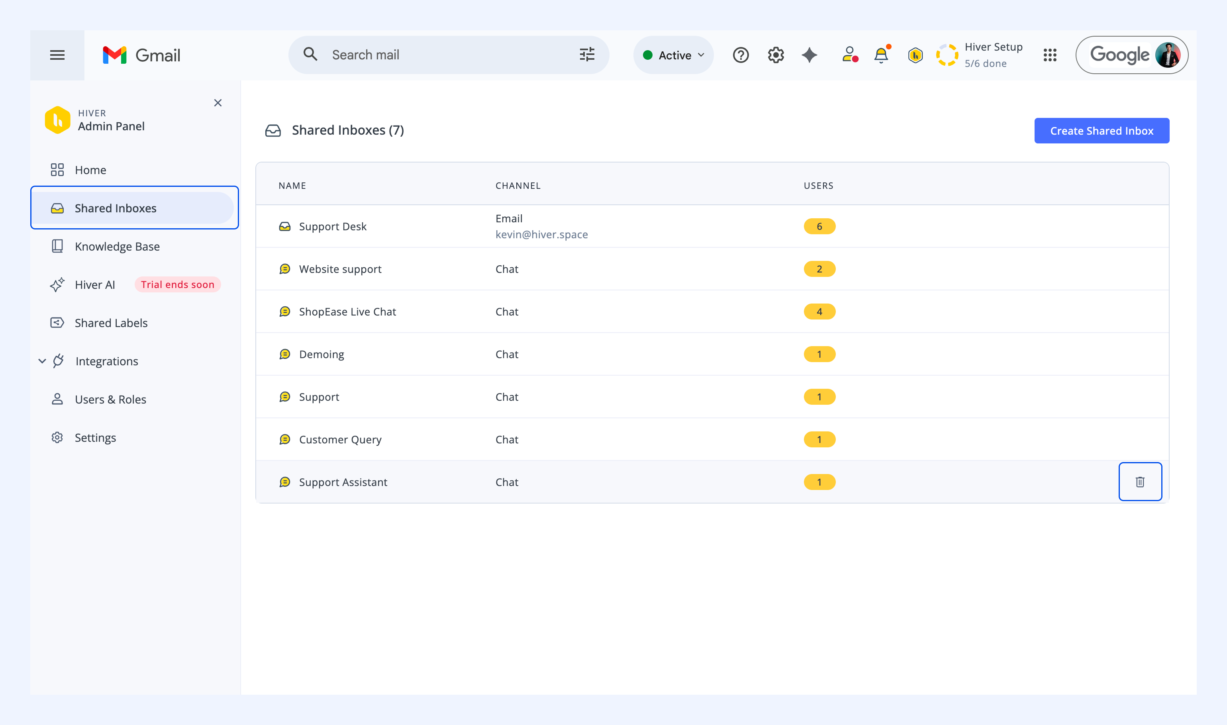Open the Help question mark icon
The height and width of the screenshot is (725, 1227).
pos(741,55)
